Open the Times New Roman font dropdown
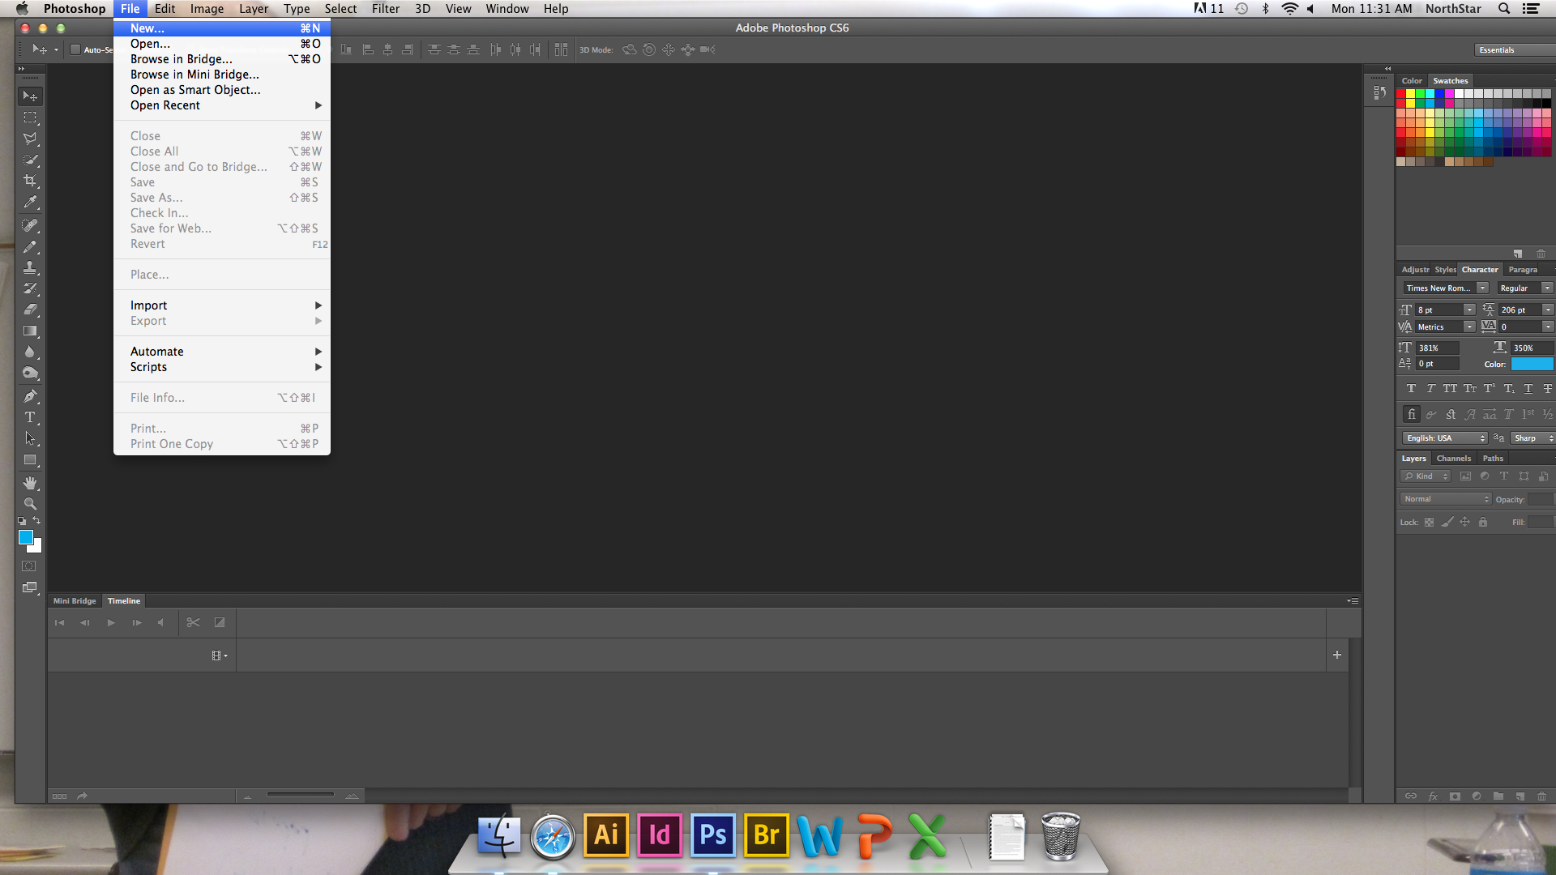1556x875 pixels. tap(1482, 288)
